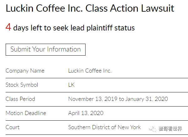Click the April 13, 2020 deadline value
Viewport: 188px width, 137px height.
pyautogui.click(x=86, y=113)
